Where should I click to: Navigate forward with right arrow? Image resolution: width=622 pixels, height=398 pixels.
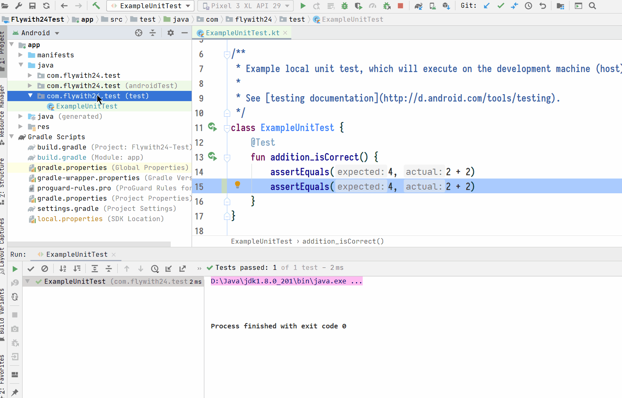coord(78,6)
